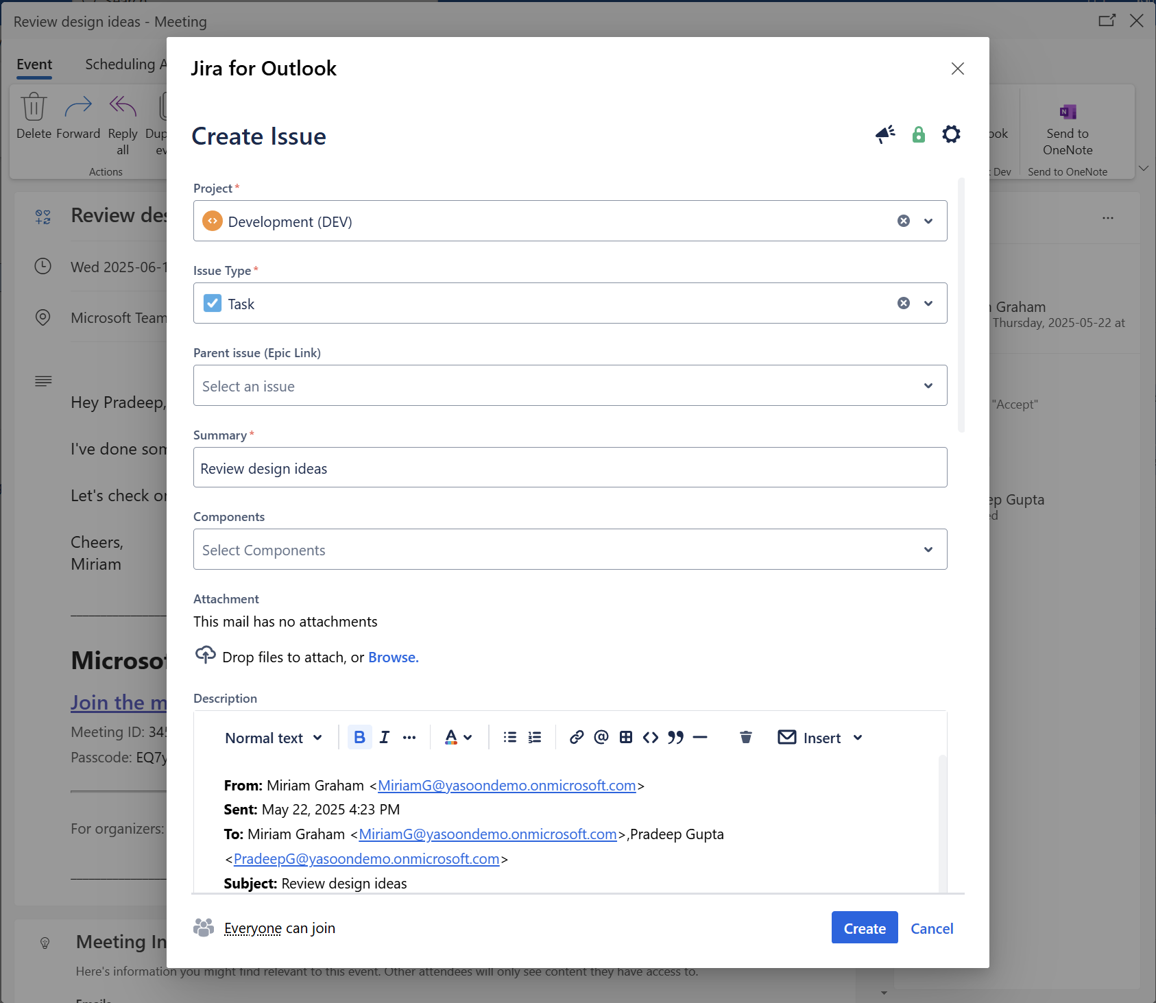This screenshot has width=1156, height=1003.
Task: Click the mention @ icon
Action: click(x=601, y=737)
